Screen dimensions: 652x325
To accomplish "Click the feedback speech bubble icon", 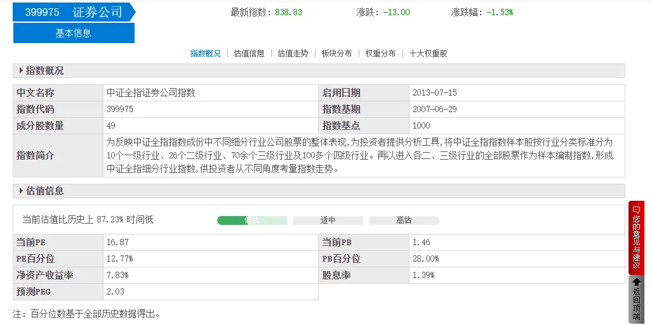I will 636,210.
